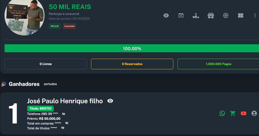Show the hidden Total em compras value
This screenshot has width=259, height=136.
tap(67, 123)
